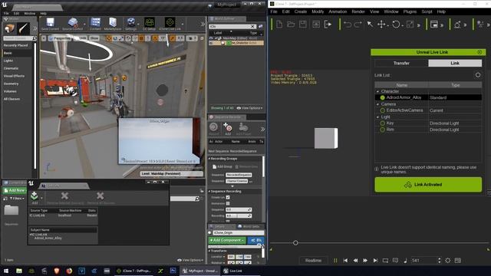Collapse the Character group in Link List
This screenshot has width=491, height=276.
(378, 91)
